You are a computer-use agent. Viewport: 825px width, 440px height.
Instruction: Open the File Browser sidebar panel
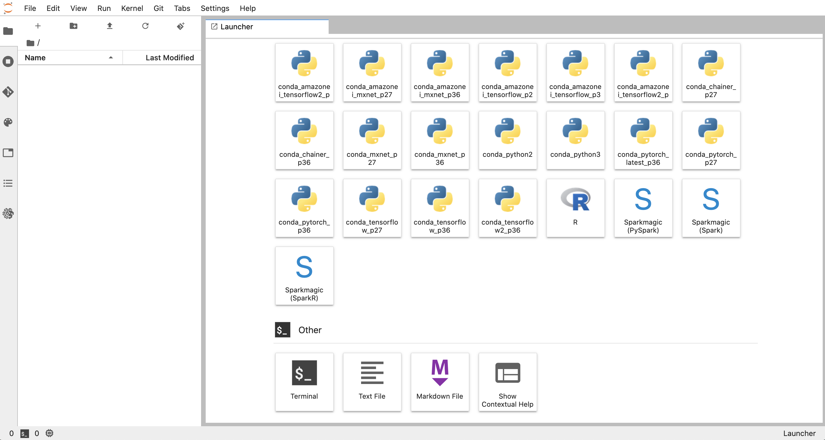pyautogui.click(x=8, y=31)
